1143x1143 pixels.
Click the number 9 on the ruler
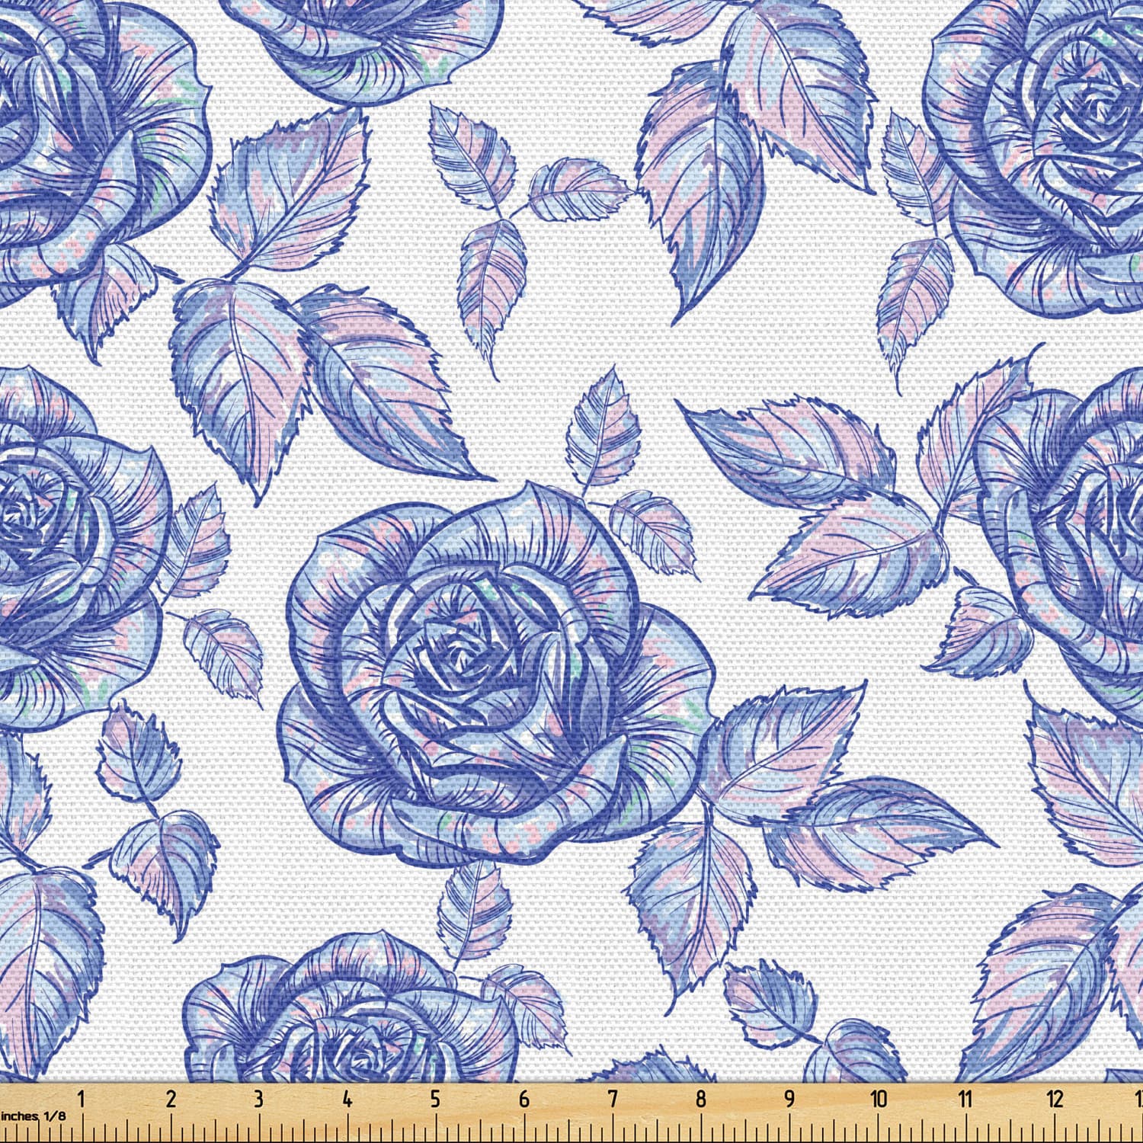click(x=789, y=1099)
